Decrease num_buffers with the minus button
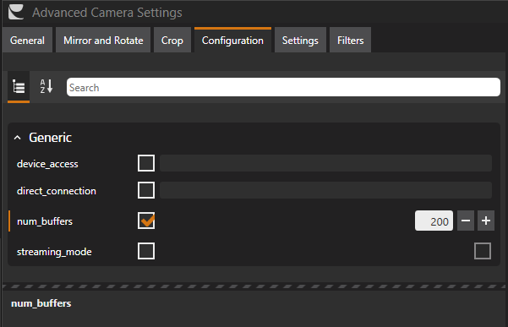 (x=466, y=221)
